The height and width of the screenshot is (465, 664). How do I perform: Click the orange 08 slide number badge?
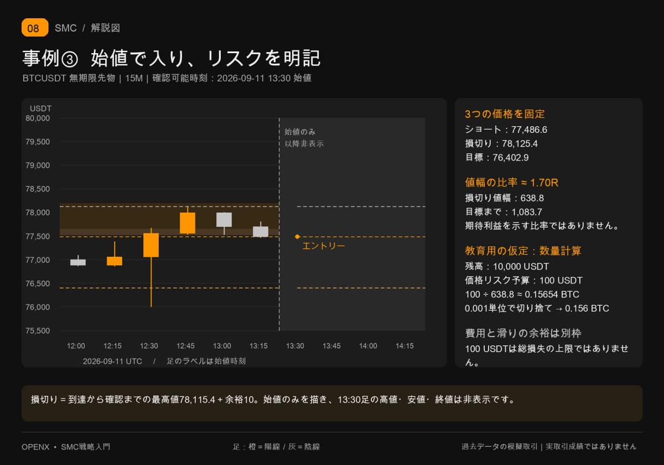click(x=35, y=28)
